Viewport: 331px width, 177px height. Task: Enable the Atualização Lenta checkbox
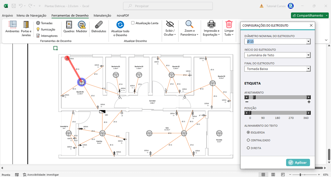point(133,23)
